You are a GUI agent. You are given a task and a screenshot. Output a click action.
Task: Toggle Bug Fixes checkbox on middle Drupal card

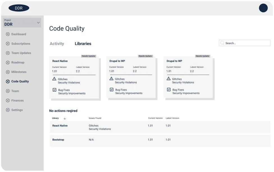(111, 90)
